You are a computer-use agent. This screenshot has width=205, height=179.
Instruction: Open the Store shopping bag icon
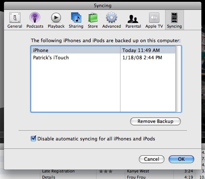click(93, 17)
